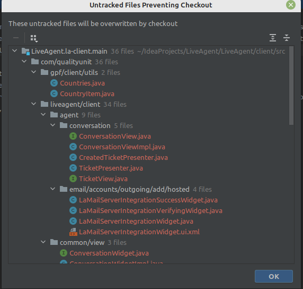Image resolution: width=303 pixels, height=289 pixels.
Task: Click the Group By toolbar icon
Action: click(x=34, y=38)
